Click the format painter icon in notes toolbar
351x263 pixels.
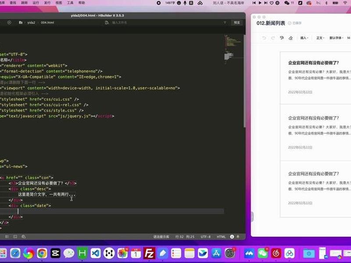pyautogui.click(x=282, y=38)
